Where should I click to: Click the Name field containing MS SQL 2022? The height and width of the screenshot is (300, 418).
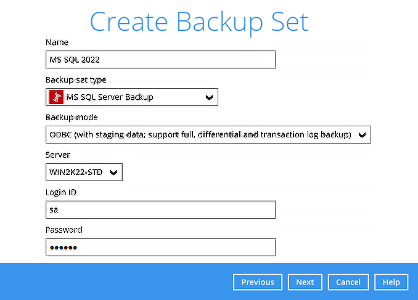click(160, 60)
